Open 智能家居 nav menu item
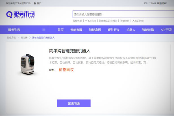Screen dimensions: 174x116 click(95, 30)
